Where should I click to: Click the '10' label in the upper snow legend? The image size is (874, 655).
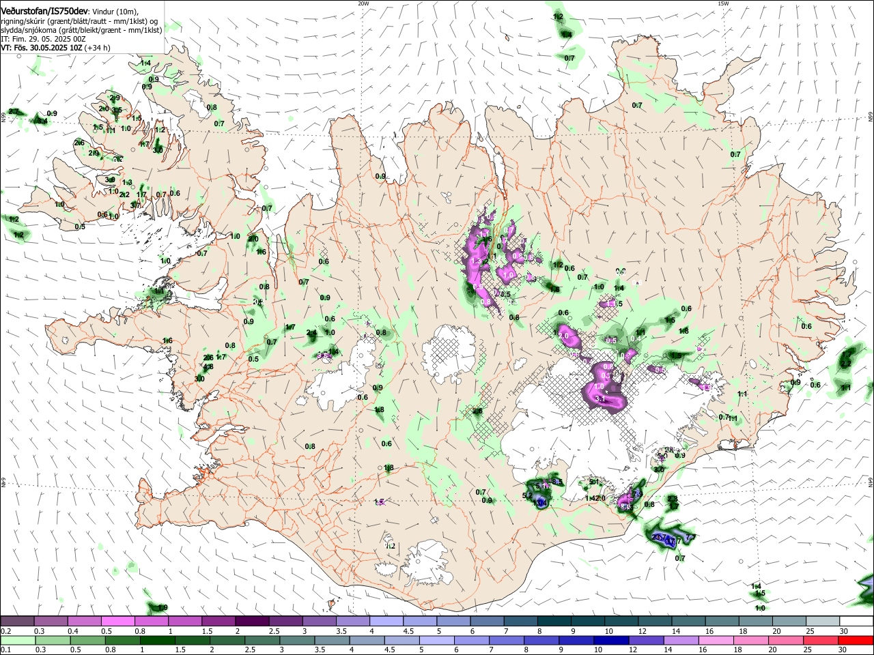[x=608, y=631]
